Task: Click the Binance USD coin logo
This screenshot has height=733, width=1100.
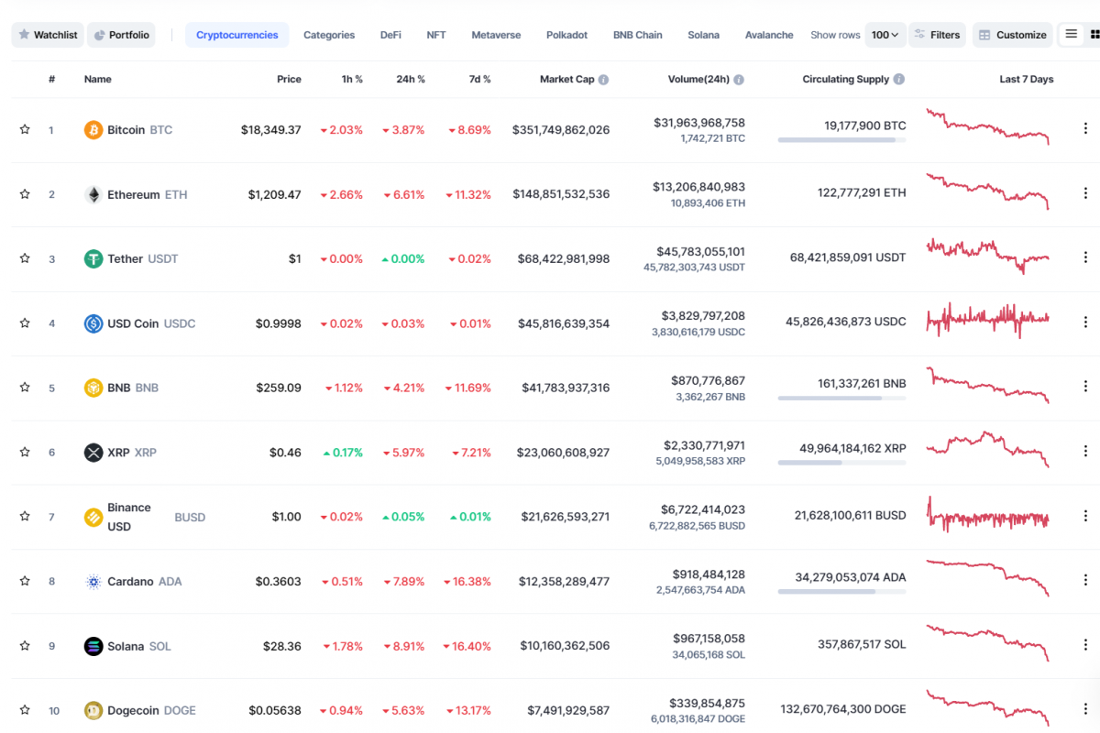Action: tap(93, 517)
